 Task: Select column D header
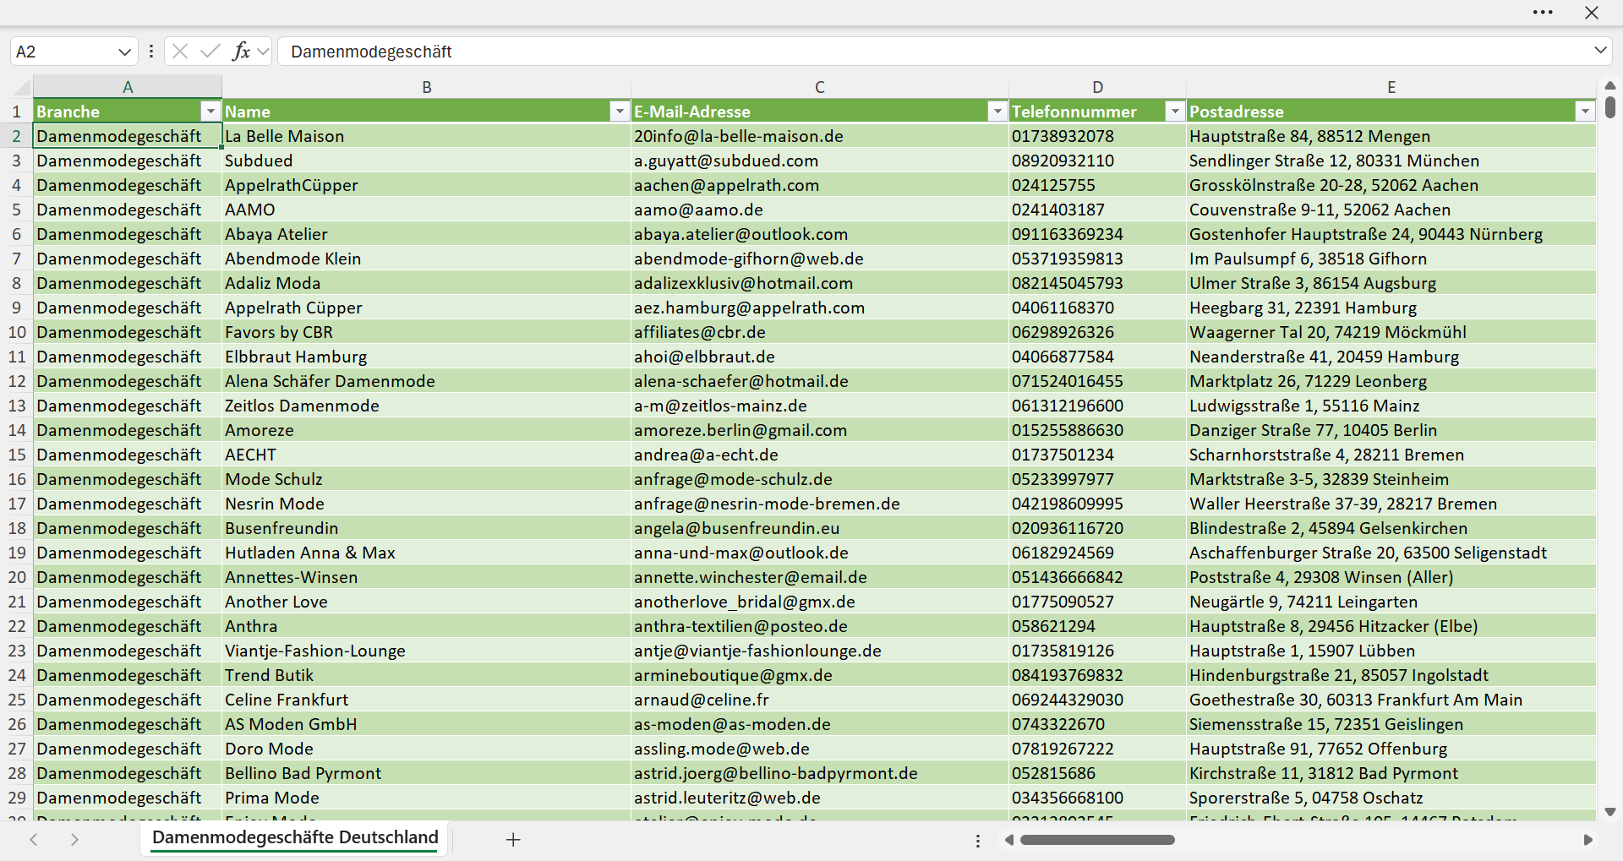click(x=1097, y=87)
